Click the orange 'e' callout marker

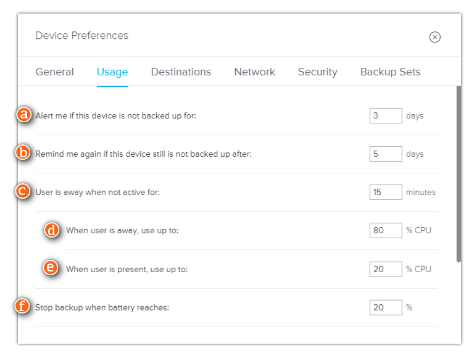click(x=51, y=267)
